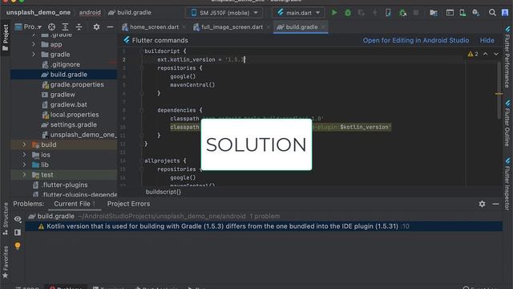
Task: Go to previous highlighted warning arrow
Action: tap(486, 54)
